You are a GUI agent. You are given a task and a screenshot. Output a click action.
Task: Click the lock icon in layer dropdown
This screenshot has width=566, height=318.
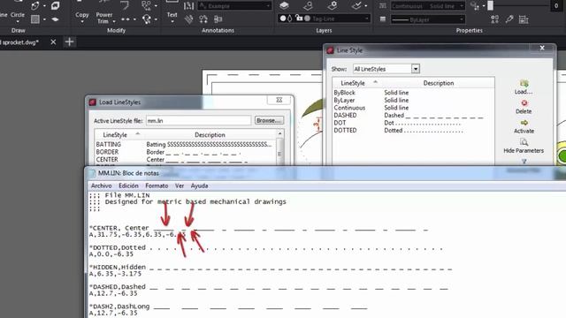coord(299,18)
